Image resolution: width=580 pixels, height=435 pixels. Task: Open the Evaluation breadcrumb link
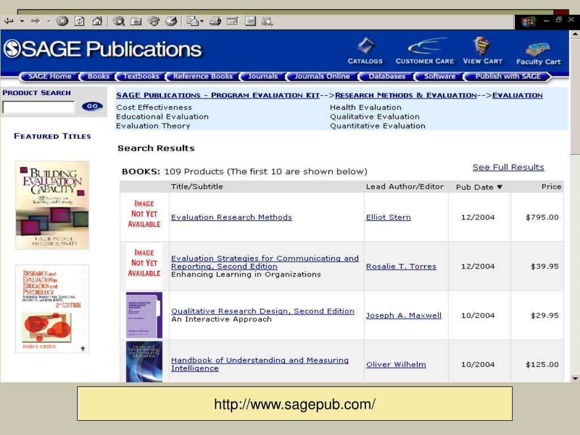click(518, 95)
